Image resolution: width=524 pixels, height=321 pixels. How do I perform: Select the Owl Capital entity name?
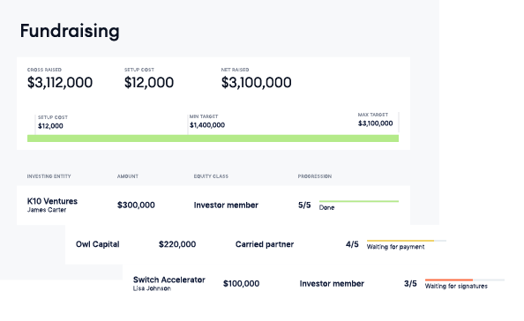97,244
